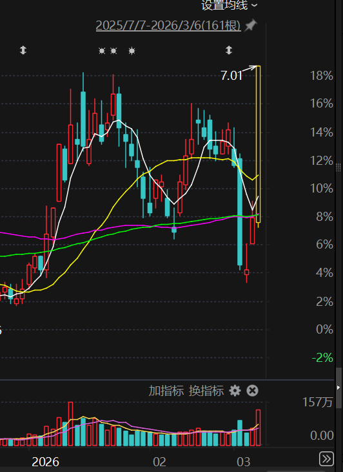Click the second sun-shaped event marker
343x472 pixels.
pos(113,51)
